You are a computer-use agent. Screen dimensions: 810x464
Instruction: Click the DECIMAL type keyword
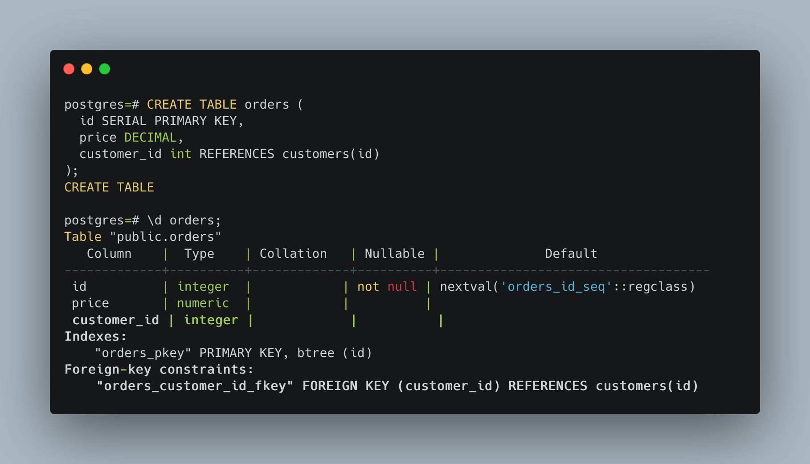151,138
